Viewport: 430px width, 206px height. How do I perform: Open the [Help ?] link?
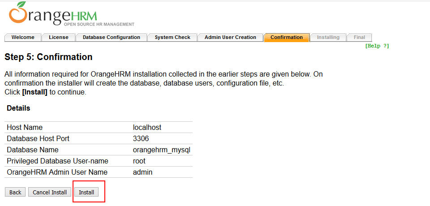[377, 46]
